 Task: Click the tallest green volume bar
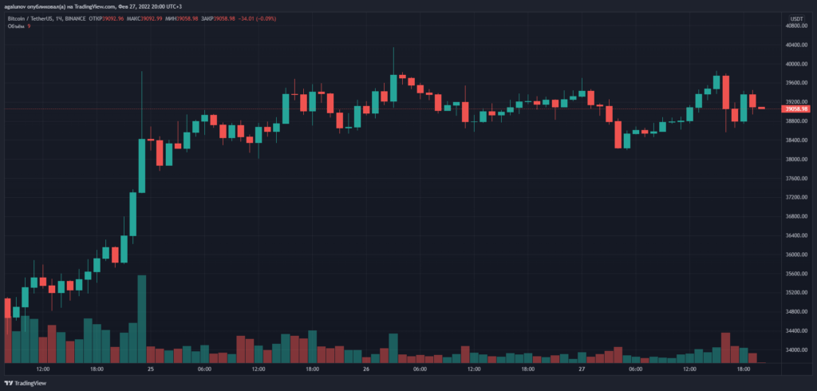pyautogui.click(x=142, y=319)
